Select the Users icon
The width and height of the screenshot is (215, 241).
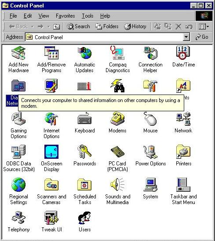[84, 218]
